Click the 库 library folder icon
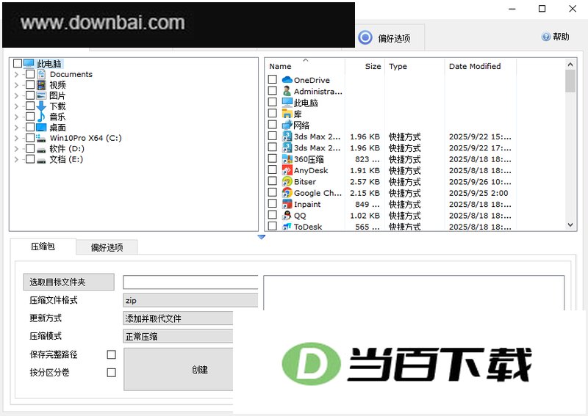 pos(287,114)
